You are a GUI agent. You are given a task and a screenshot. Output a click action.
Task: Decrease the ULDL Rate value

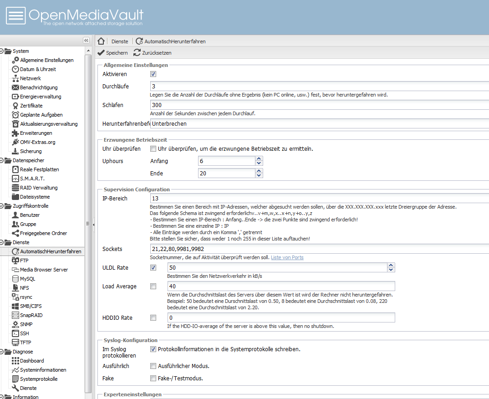pyautogui.click(x=391, y=270)
